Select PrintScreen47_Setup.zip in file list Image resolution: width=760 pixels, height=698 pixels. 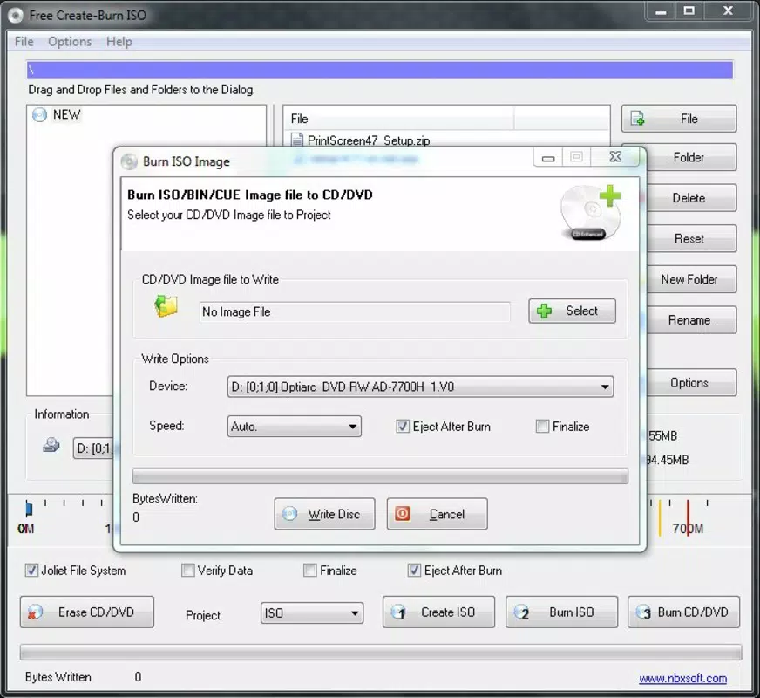(x=369, y=140)
